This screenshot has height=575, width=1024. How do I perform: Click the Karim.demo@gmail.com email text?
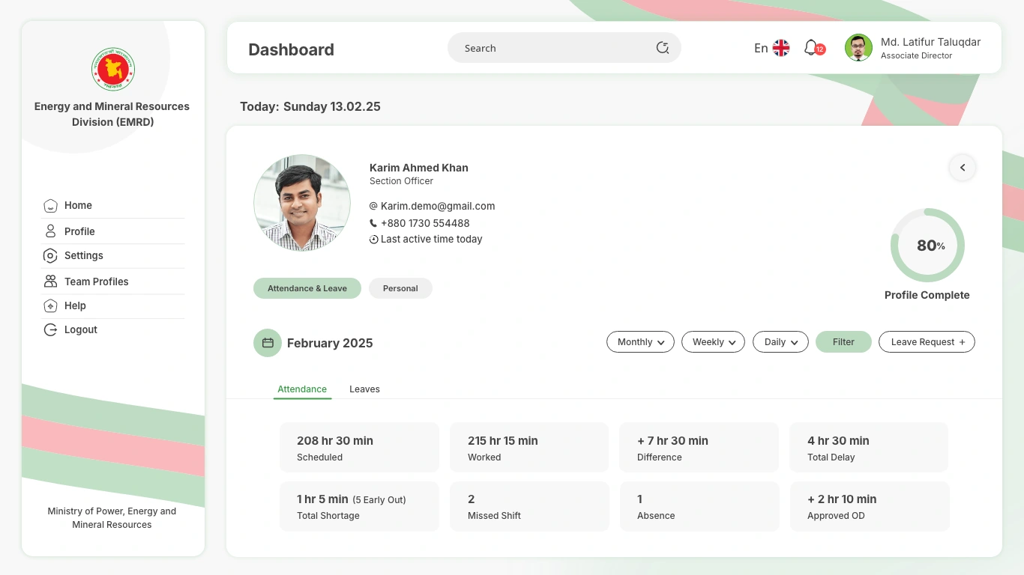coord(438,206)
